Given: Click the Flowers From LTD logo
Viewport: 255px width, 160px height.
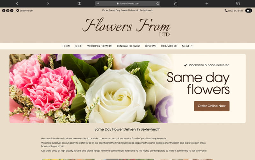Looking at the screenshot, I should [127, 27].
